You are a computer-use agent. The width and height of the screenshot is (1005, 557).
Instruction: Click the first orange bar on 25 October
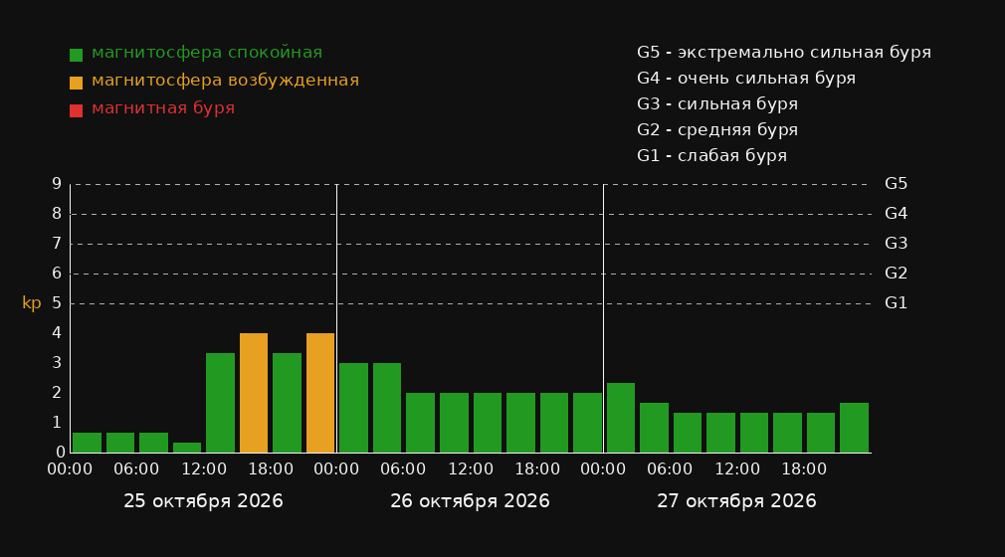(x=254, y=393)
